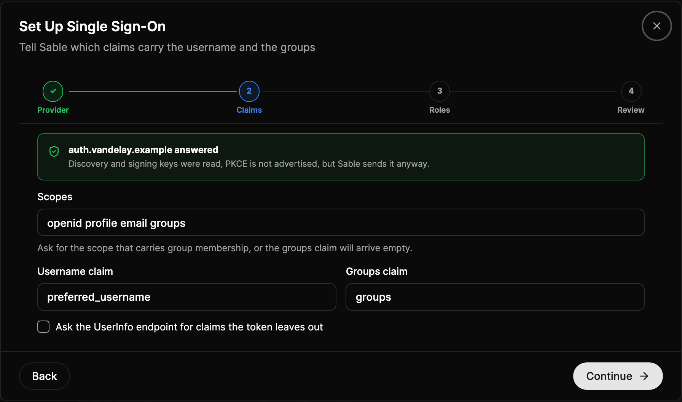The image size is (682, 402).
Task: Click the Back button
Action: (45, 376)
